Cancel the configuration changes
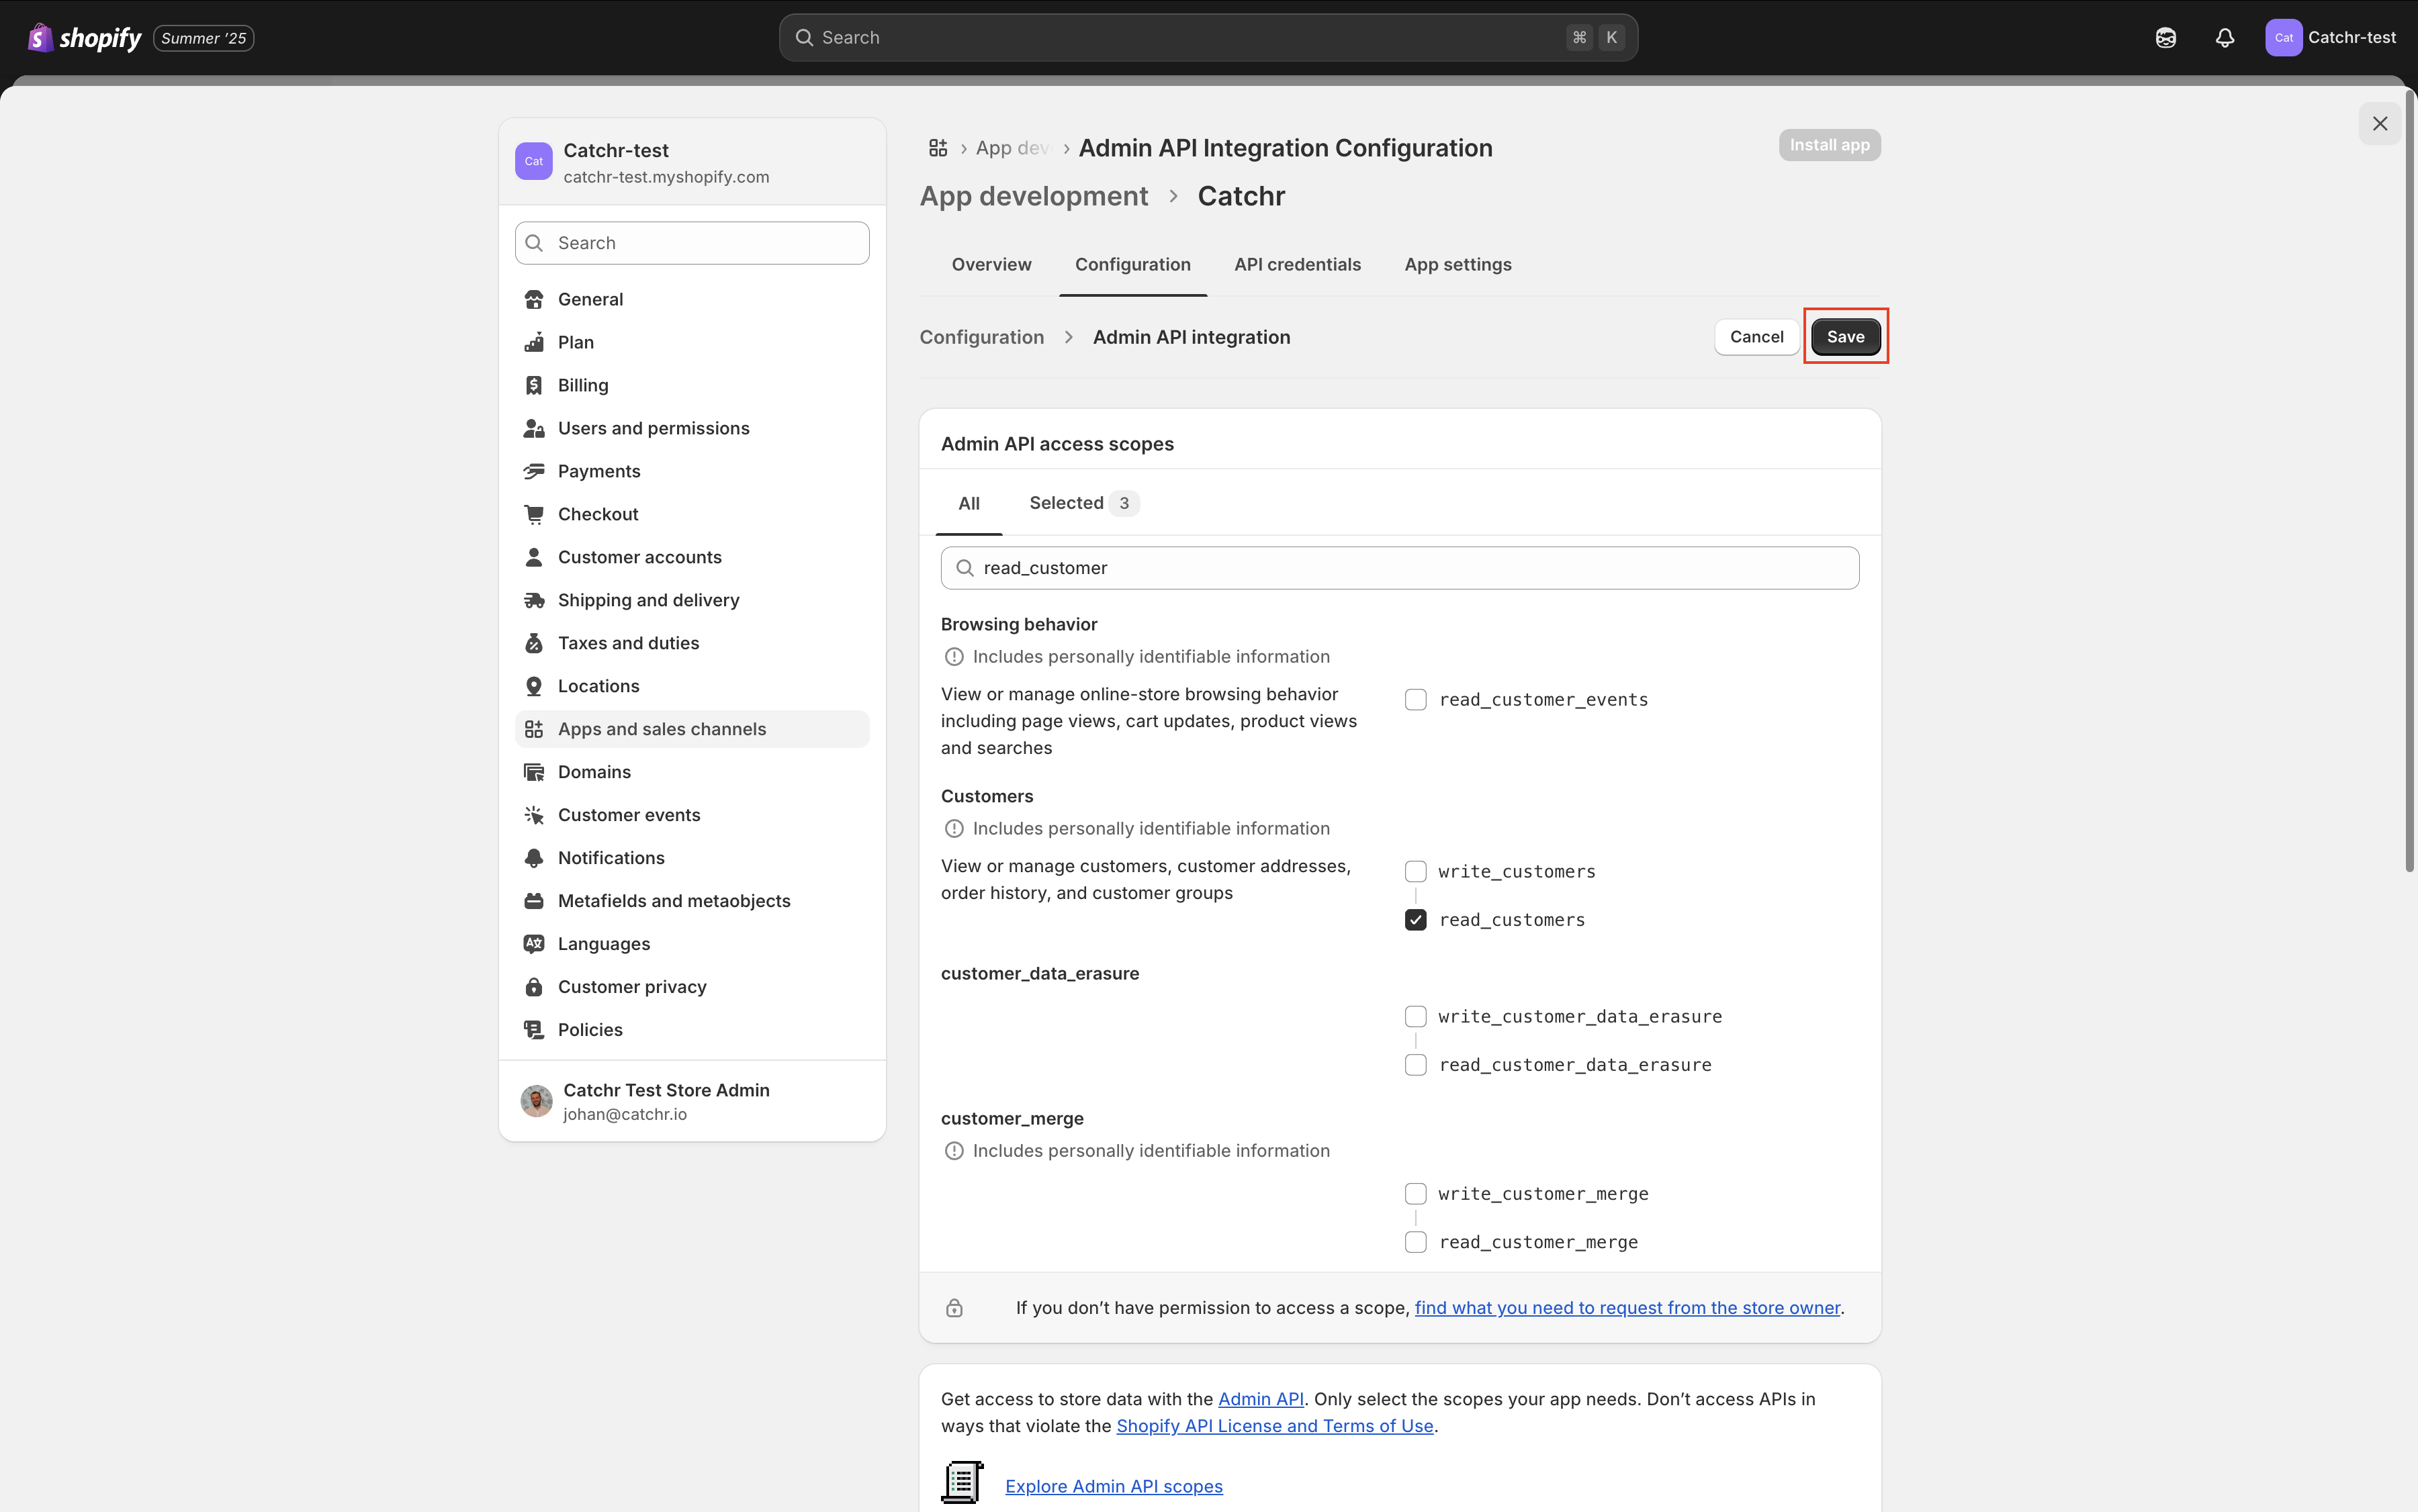2418x1512 pixels. [1756, 337]
